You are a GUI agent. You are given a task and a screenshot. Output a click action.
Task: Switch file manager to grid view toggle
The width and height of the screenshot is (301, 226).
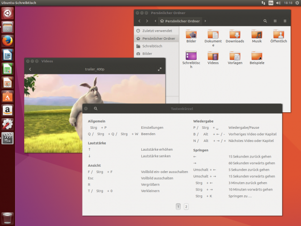click(275, 21)
